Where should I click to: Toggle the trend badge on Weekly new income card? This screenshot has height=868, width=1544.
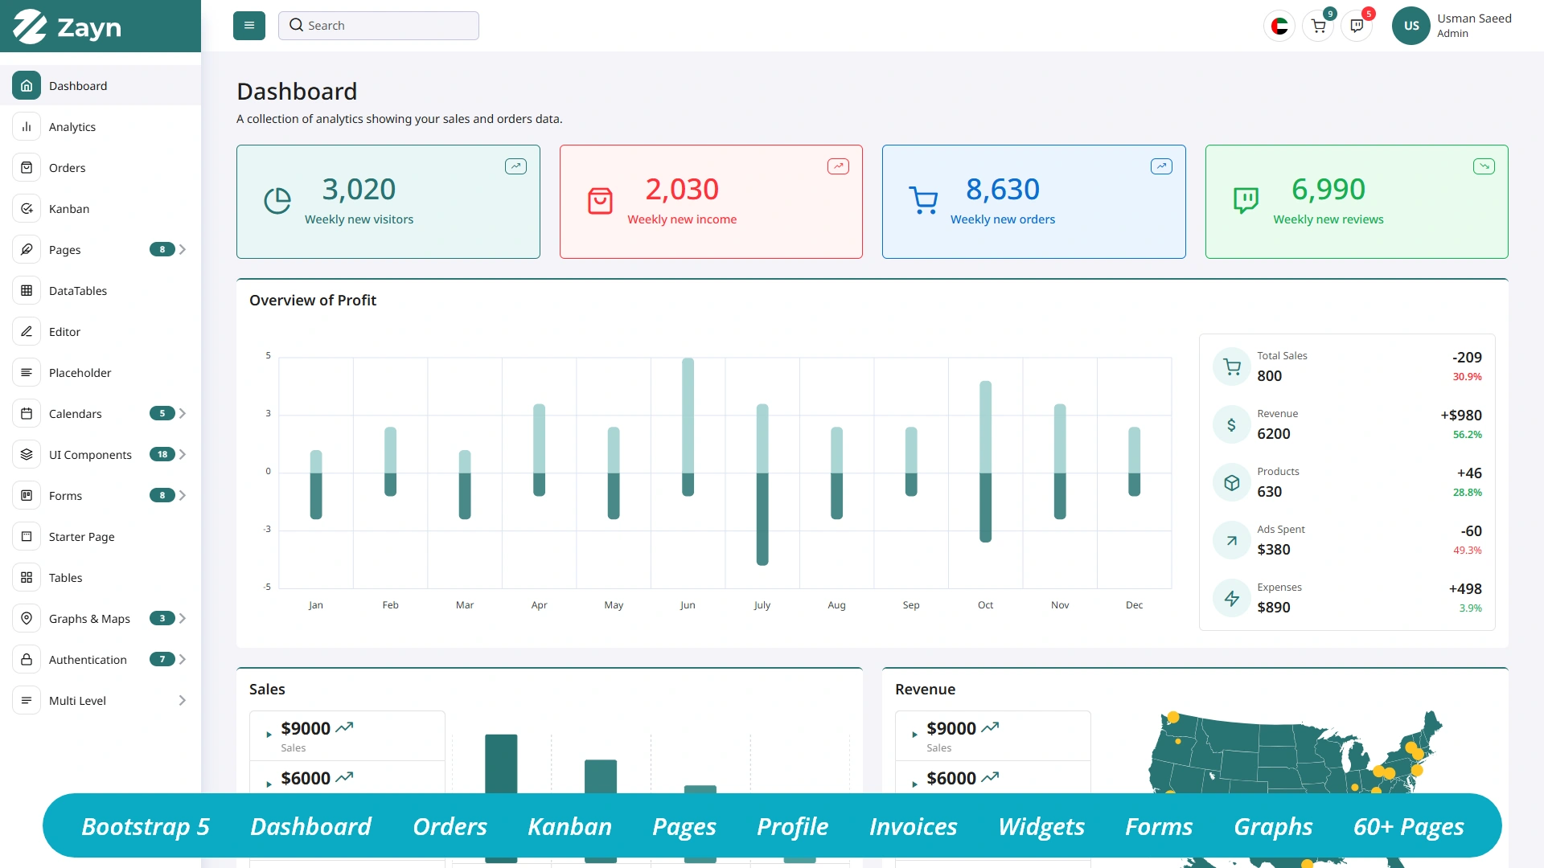point(838,166)
